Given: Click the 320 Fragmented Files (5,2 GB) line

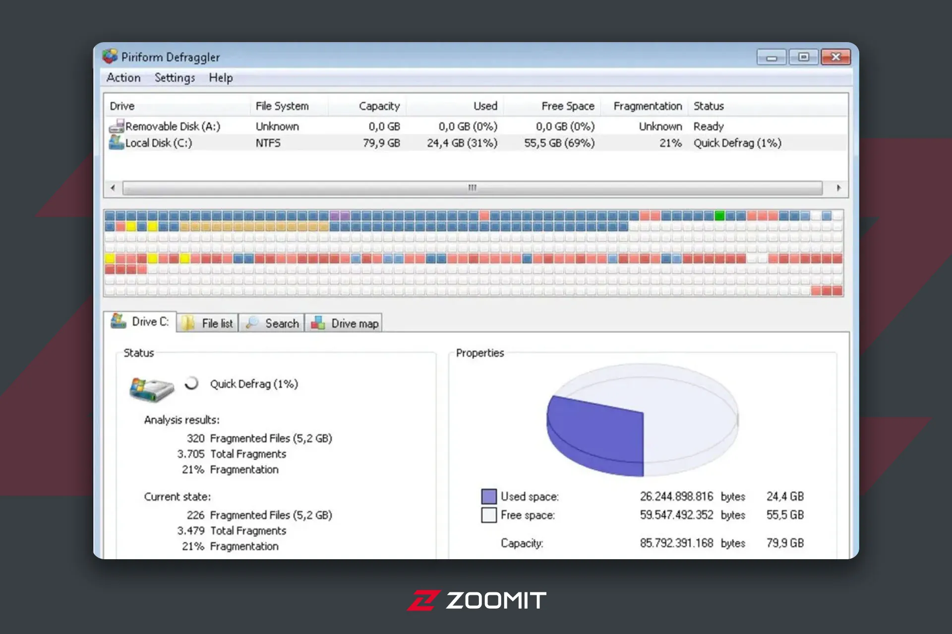Looking at the screenshot, I should (x=259, y=438).
